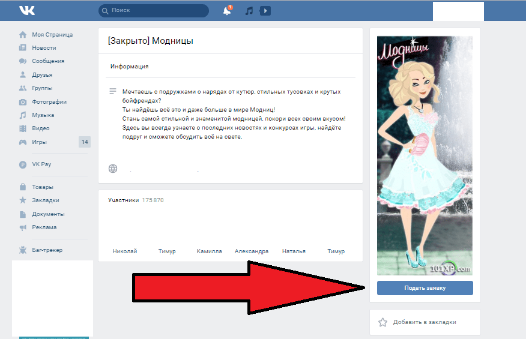Image resolution: width=526 pixels, height=339 pixels.
Task: Click the Игры gamepad icon
Action: point(23,142)
